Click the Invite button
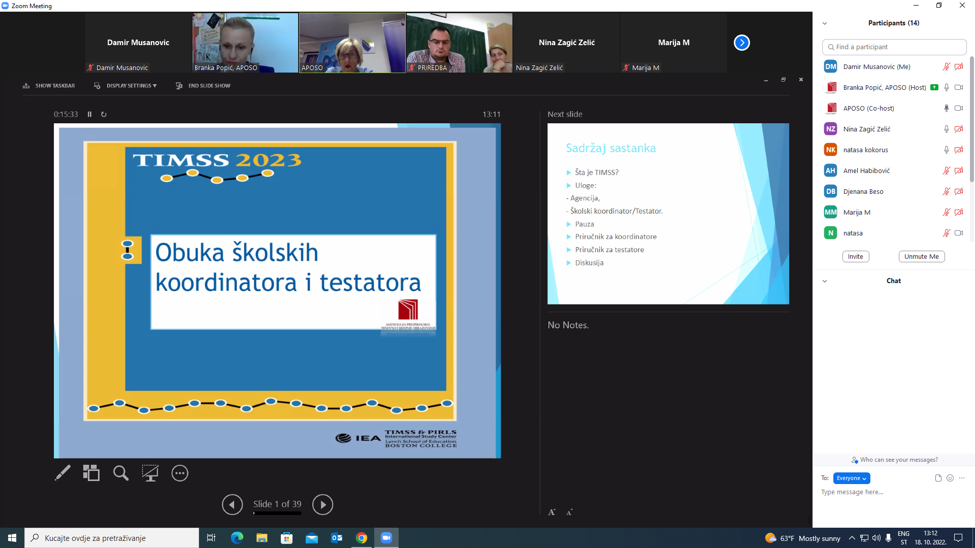Image resolution: width=975 pixels, height=548 pixels. tap(855, 256)
